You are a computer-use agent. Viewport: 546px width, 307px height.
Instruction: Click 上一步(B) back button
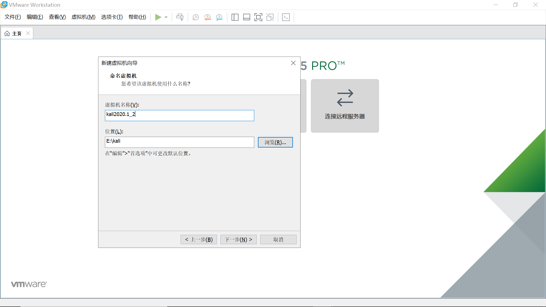198,240
